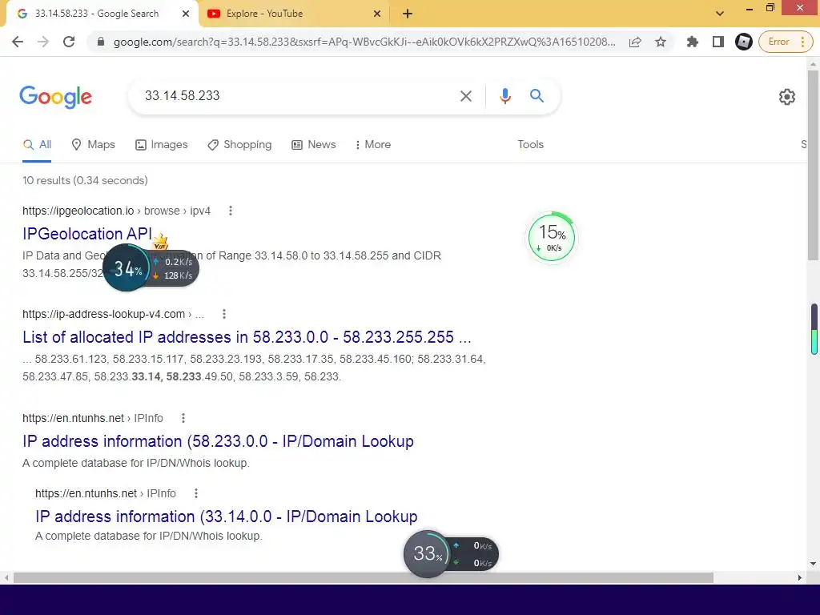The width and height of the screenshot is (820, 615).
Task: Submit search with magnifier icon
Action: click(537, 96)
